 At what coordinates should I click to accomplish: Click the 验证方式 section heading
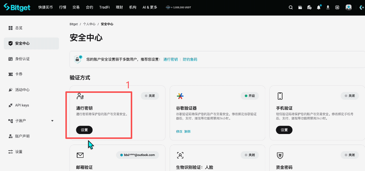(80, 78)
